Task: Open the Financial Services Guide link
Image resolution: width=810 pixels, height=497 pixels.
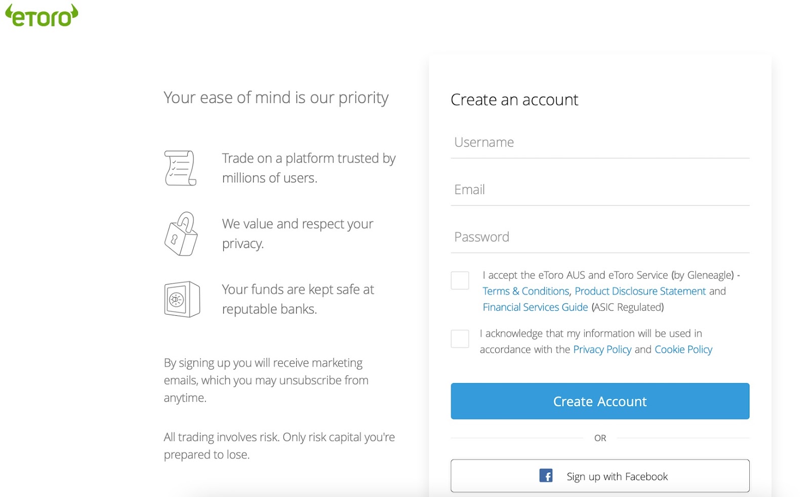Action: [x=535, y=307]
